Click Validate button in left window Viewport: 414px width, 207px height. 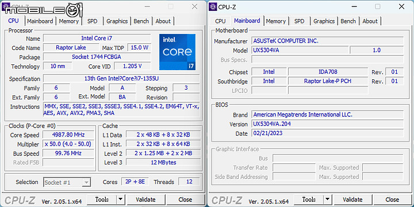click(145, 200)
